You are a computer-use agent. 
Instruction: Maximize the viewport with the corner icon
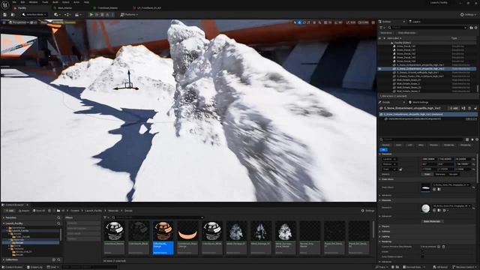373,22
